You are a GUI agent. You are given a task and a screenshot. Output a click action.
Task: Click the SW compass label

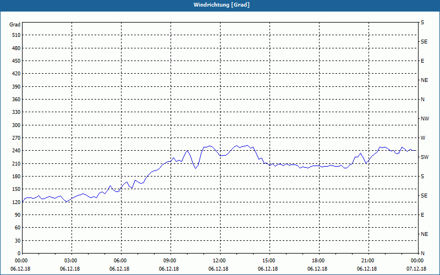(x=425, y=157)
